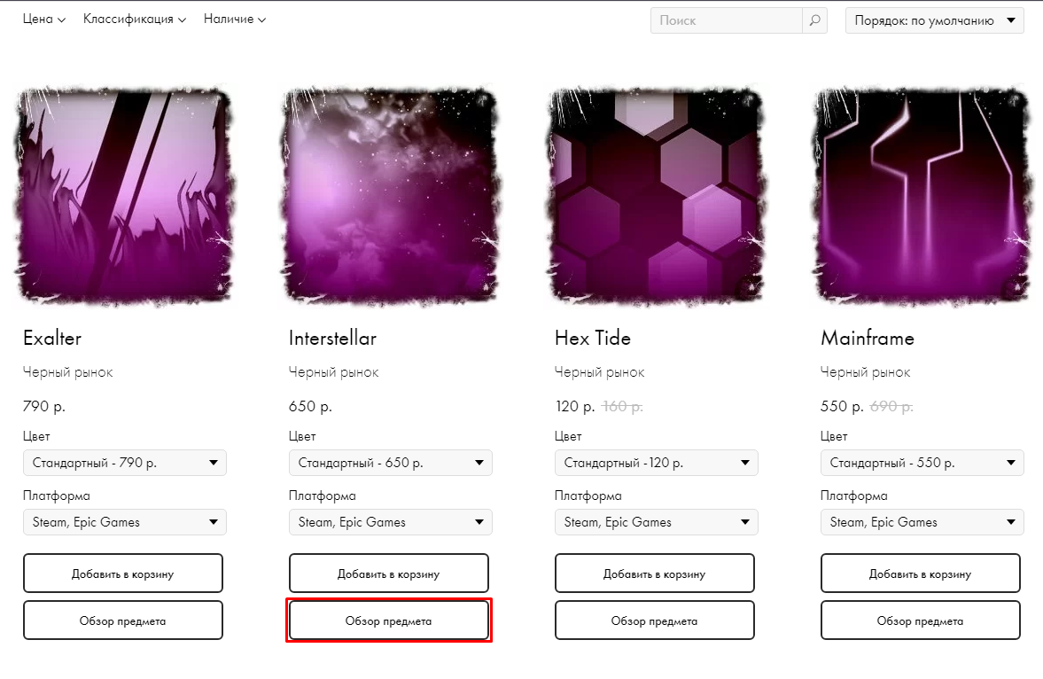
Task: Click the 790 р. price text
Action: coord(44,406)
